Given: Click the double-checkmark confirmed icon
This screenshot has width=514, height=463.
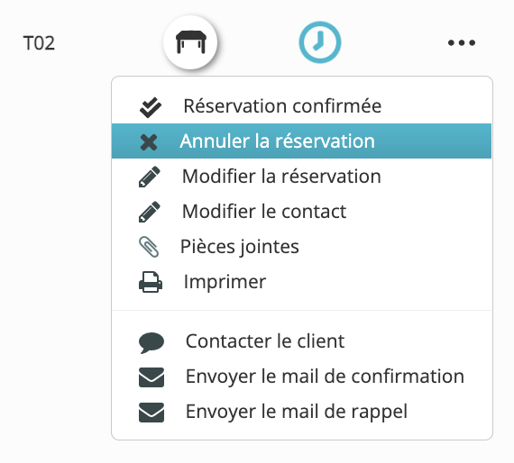Looking at the screenshot, I should [151, 107].
